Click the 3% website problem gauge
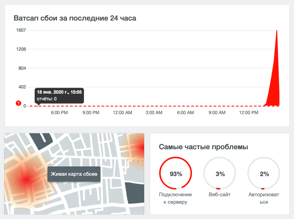The image size is (294, 219). coord(220,173)
